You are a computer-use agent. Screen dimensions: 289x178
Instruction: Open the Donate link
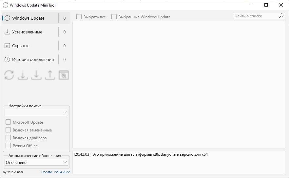(x=47, y=172)
